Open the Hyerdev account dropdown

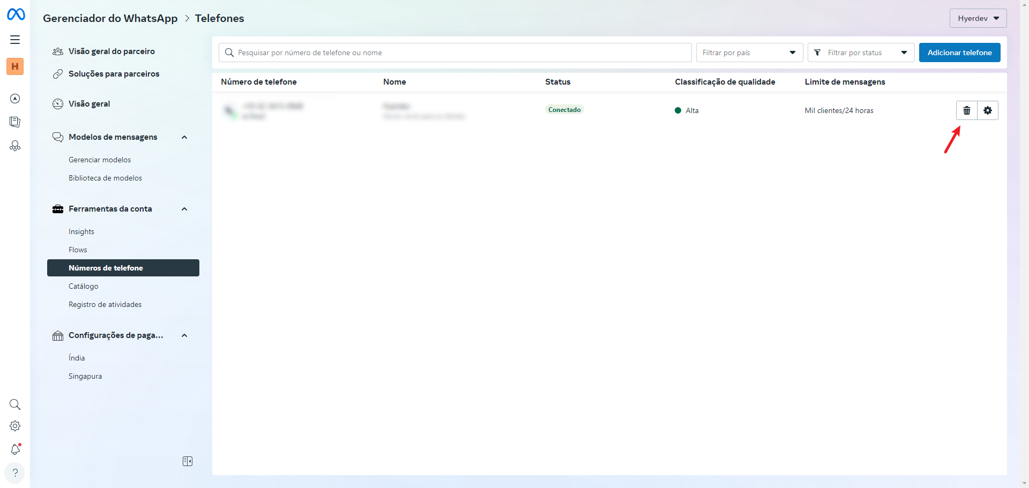pyautogui.click(x=978, y=18)
